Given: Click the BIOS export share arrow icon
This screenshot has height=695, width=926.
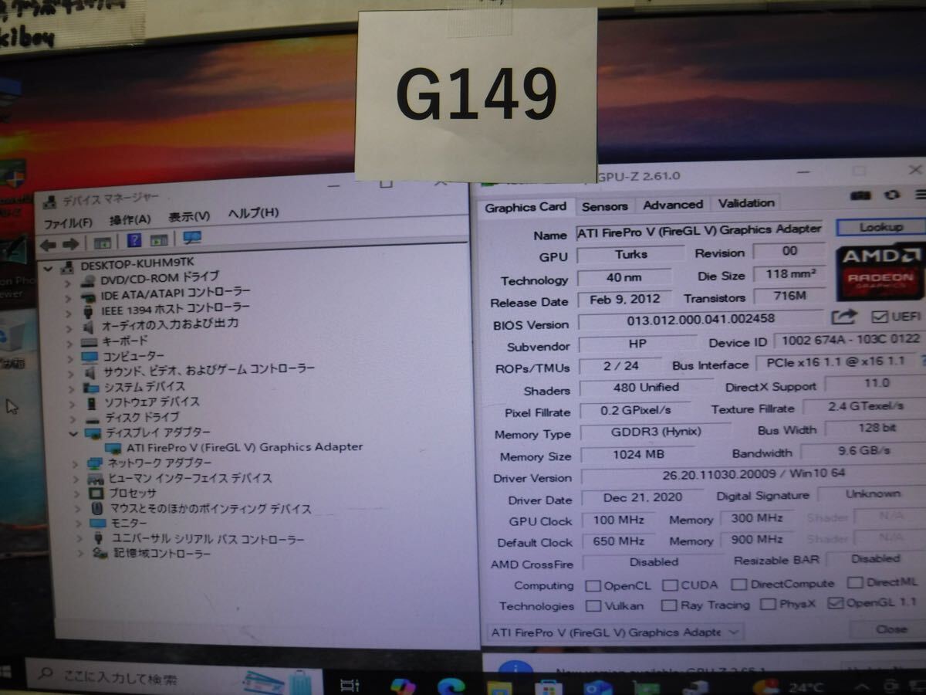Looking at the screenshot, I should 844,317.
